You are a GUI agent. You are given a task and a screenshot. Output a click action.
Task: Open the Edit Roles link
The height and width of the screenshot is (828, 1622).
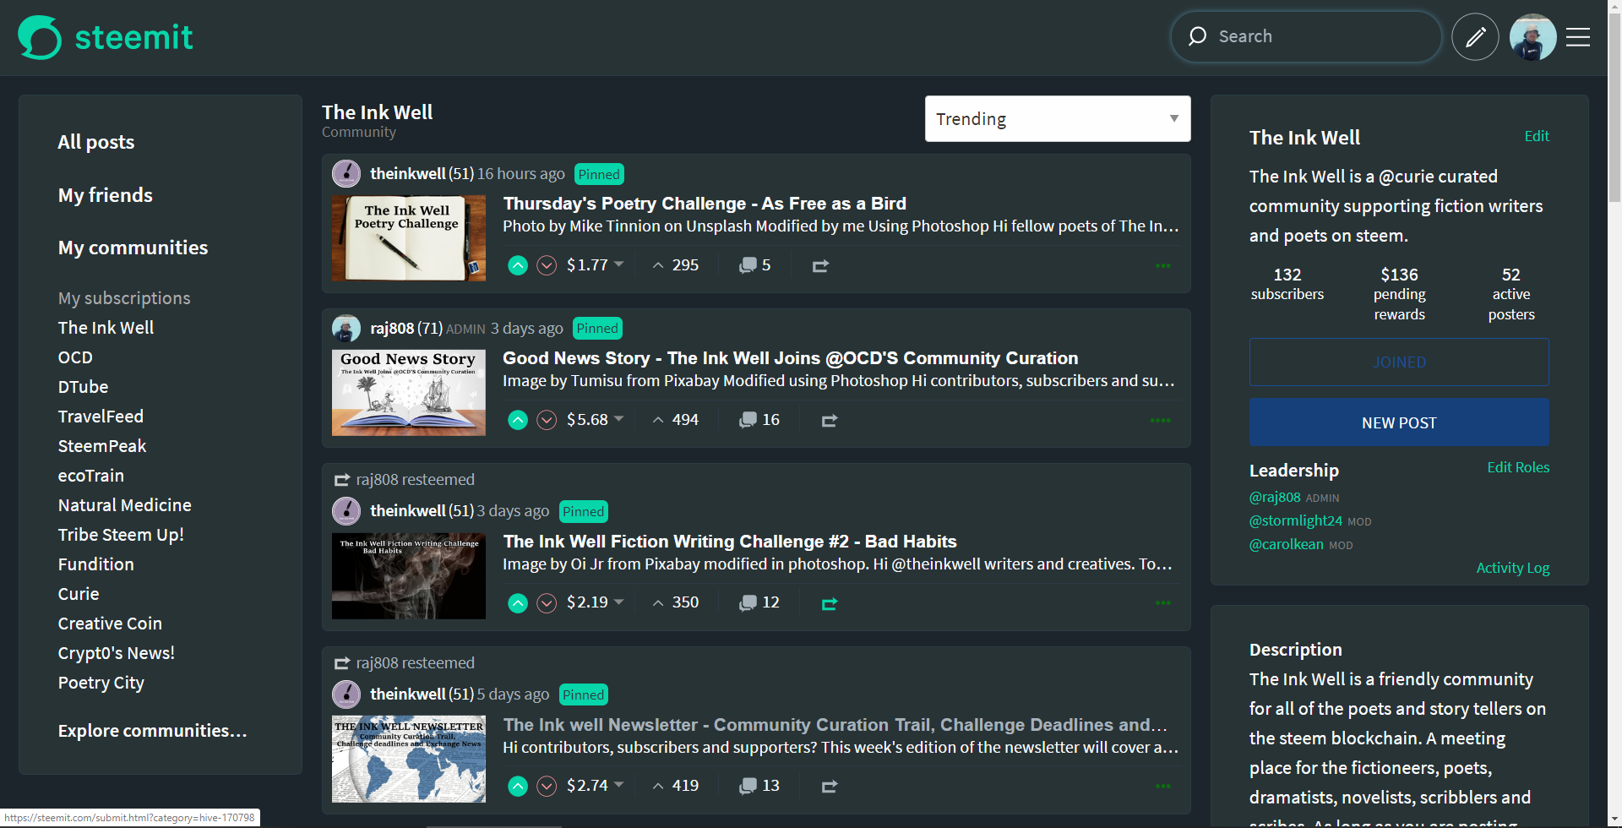coord(1517,467)
